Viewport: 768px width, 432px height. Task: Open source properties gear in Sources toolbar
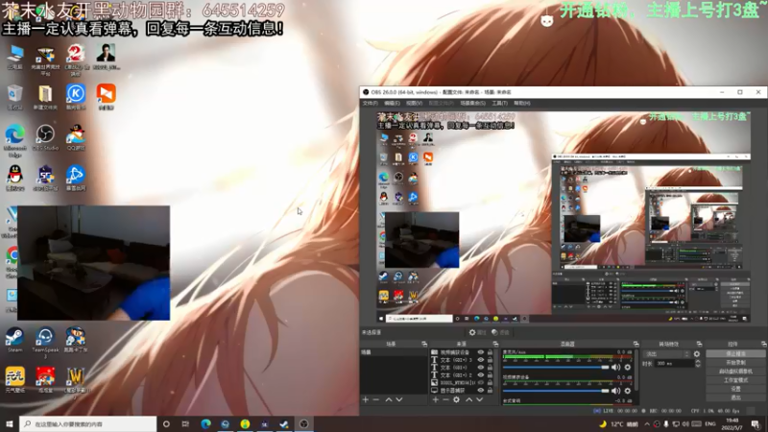click(457, 399)
